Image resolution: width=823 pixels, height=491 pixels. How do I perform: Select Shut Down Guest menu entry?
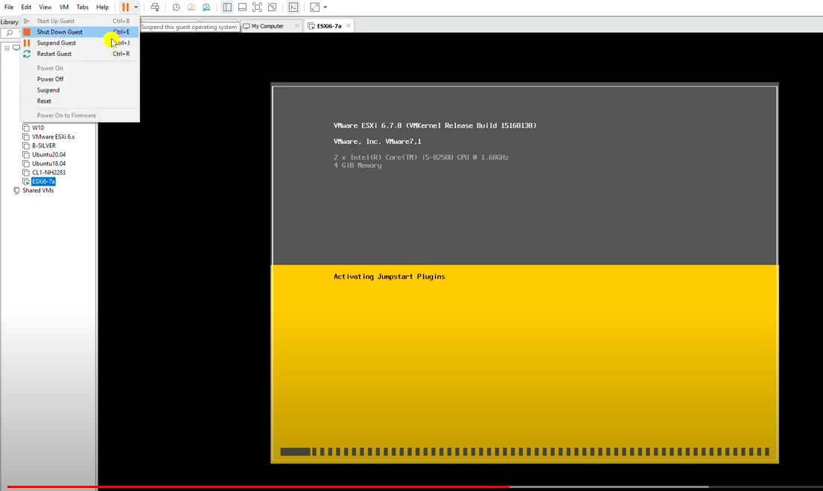pos(80,32)
